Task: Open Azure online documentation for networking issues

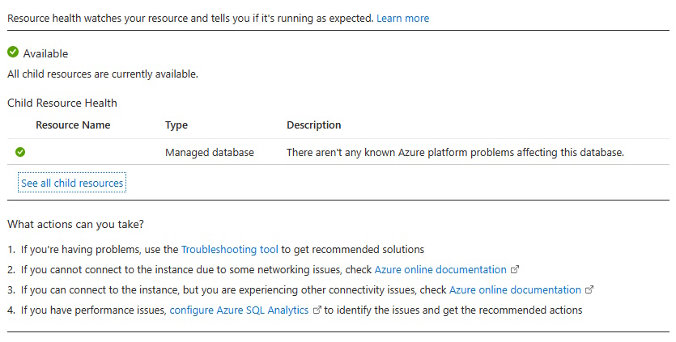Action: 440,270
